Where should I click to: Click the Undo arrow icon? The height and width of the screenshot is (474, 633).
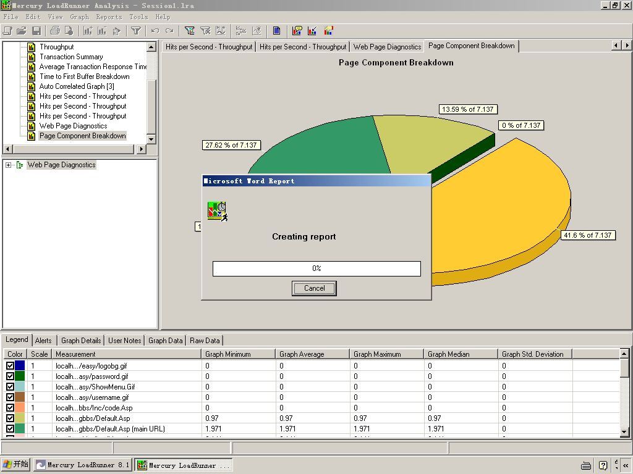point(155,31)
